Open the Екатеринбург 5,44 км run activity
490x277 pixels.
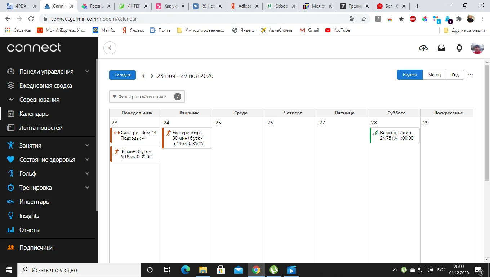point(187,138)
